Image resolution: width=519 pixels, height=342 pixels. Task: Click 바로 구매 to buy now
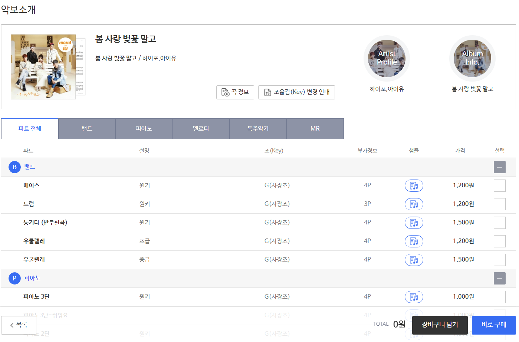494,325
